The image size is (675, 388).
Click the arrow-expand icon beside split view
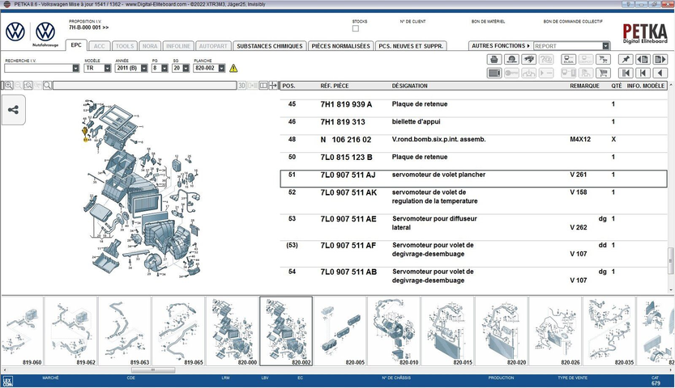273,86
